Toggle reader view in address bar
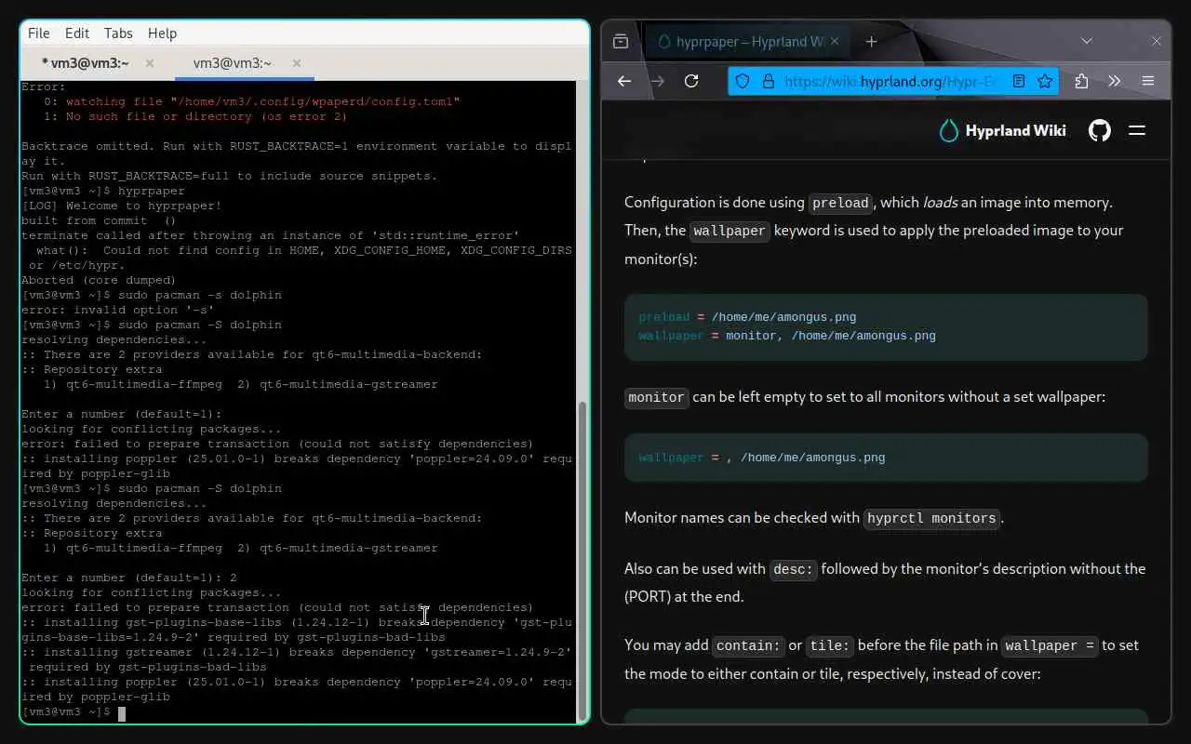This screenshot has width=1191, height=744. (x=1019, y=81)
